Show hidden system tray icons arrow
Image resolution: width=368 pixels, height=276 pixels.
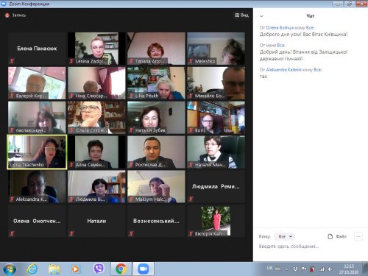(286, 269)
